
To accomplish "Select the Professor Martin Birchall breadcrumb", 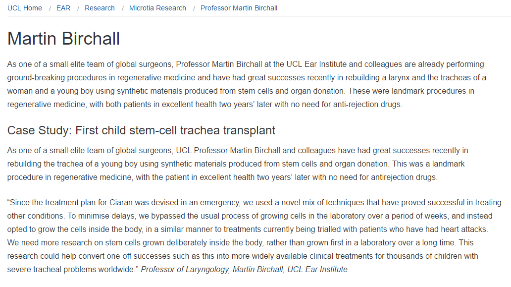I will (239, 8).
